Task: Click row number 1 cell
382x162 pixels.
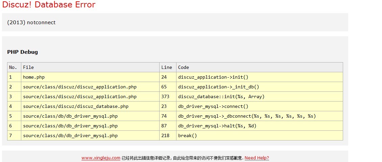Action: pos(14,77)
